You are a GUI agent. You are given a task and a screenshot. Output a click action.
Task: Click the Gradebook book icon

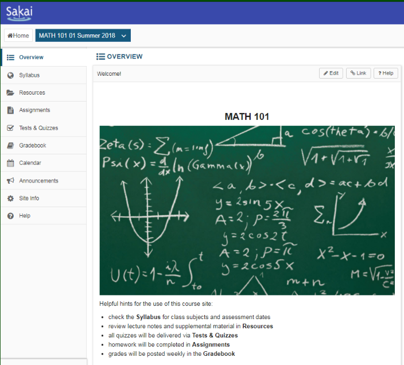coord(10,146)
